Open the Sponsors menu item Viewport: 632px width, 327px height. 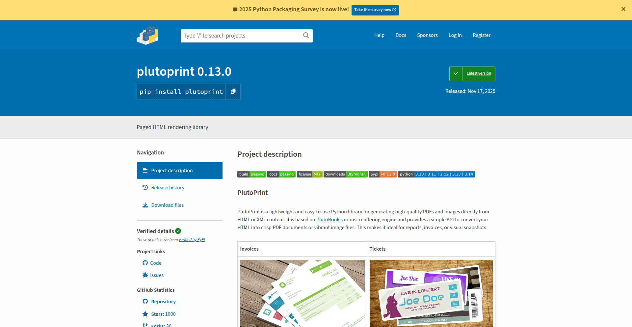pos(427,35)
